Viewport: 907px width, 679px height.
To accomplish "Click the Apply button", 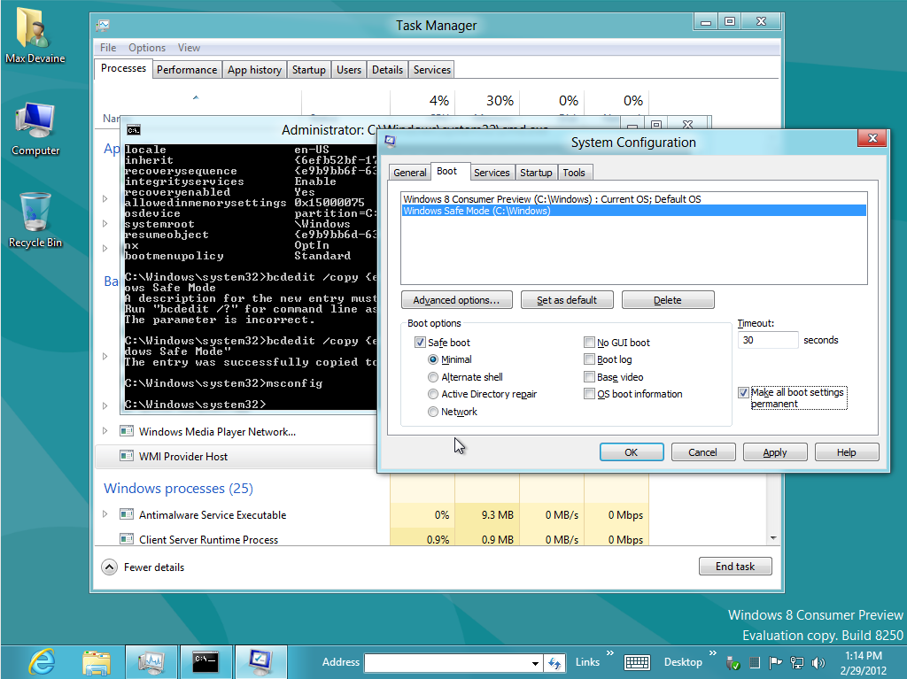I will pos(774,452).
